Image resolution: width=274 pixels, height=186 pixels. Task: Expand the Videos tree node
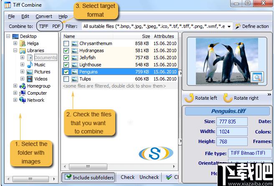[22, 79]
